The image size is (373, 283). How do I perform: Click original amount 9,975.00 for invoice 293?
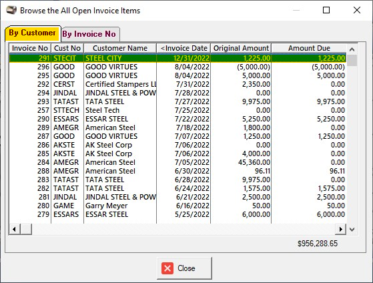tap(256, 101)
